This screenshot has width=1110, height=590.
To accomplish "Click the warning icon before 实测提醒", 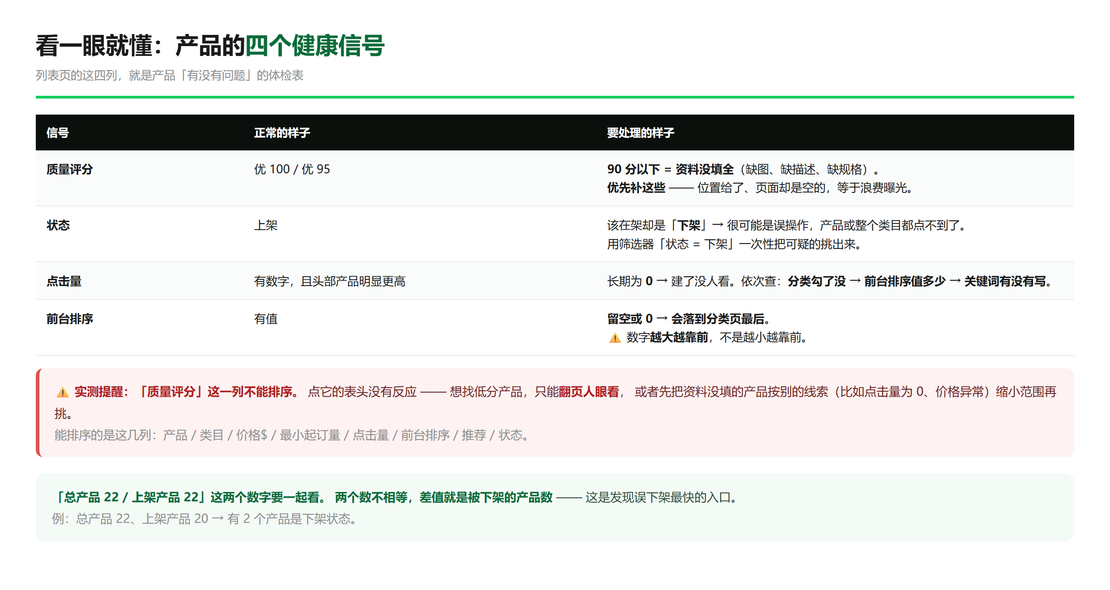I will point(63,393).
